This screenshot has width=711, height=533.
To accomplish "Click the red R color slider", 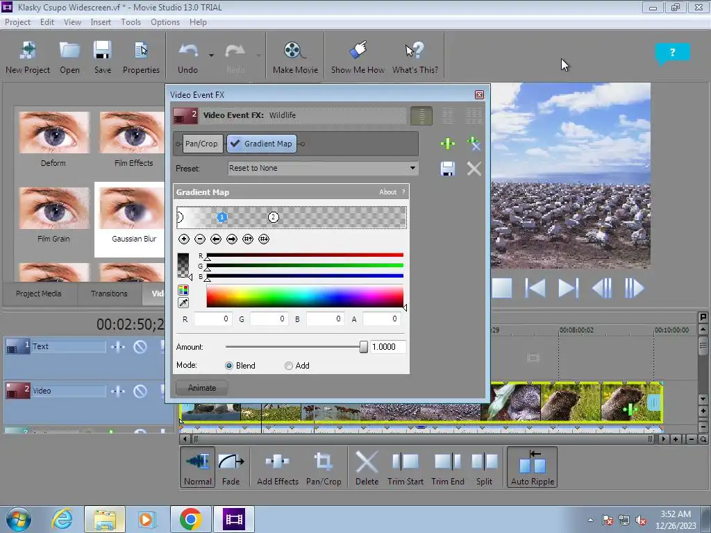I will pos(305,255).
